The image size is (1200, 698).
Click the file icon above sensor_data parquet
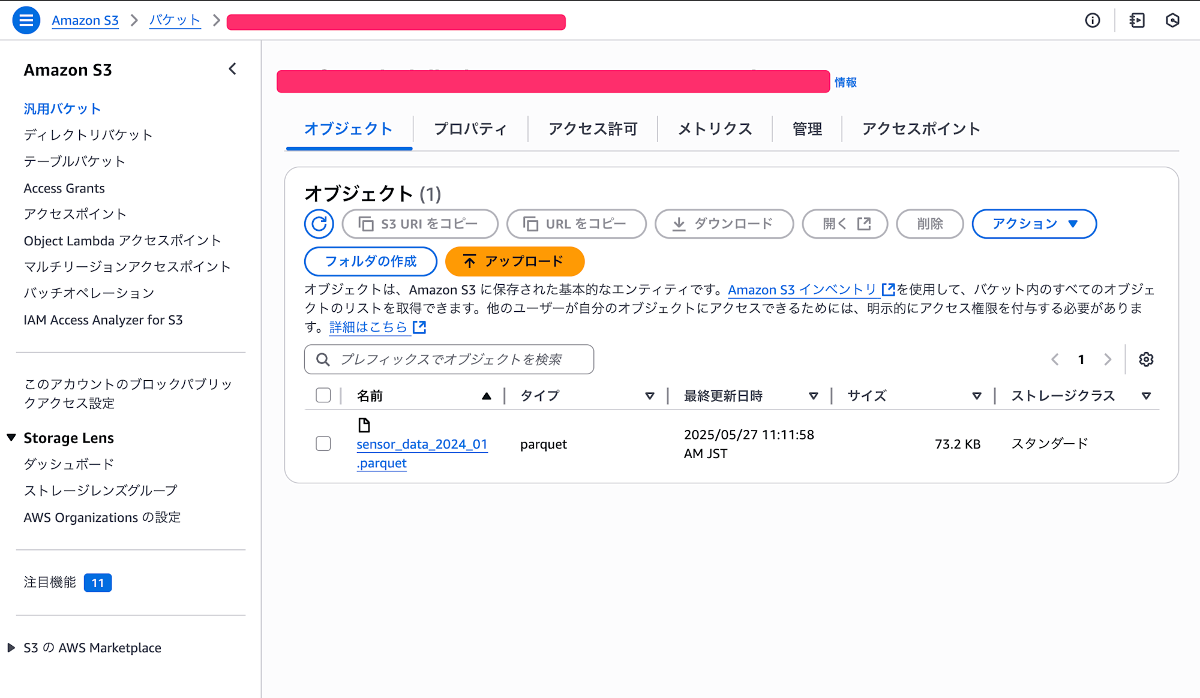pyautogui.click(x=364, y=425)
